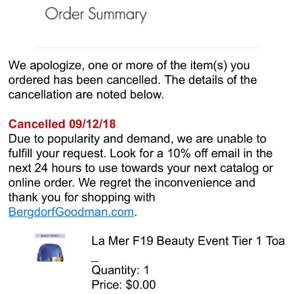Click the "We regret the inconvenience" sentence

tap(167, 183)
